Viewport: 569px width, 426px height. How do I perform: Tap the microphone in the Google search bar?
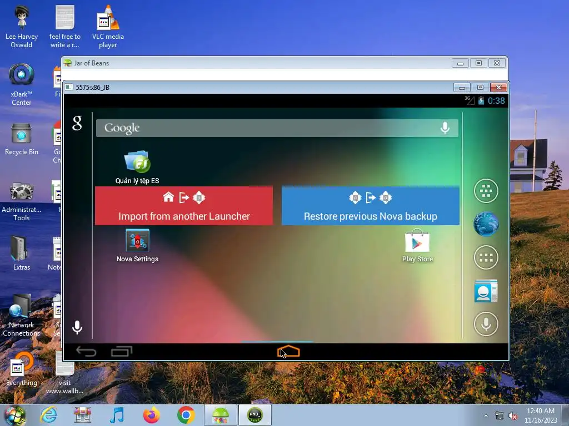(x=445, y=128)
